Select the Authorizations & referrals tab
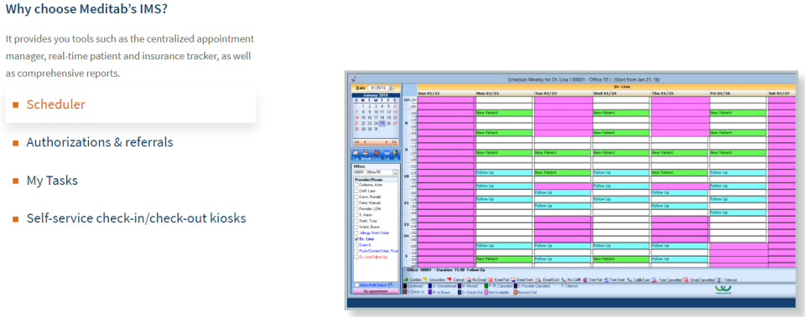This screenshot has width=805, height=317. coord(100,142)
